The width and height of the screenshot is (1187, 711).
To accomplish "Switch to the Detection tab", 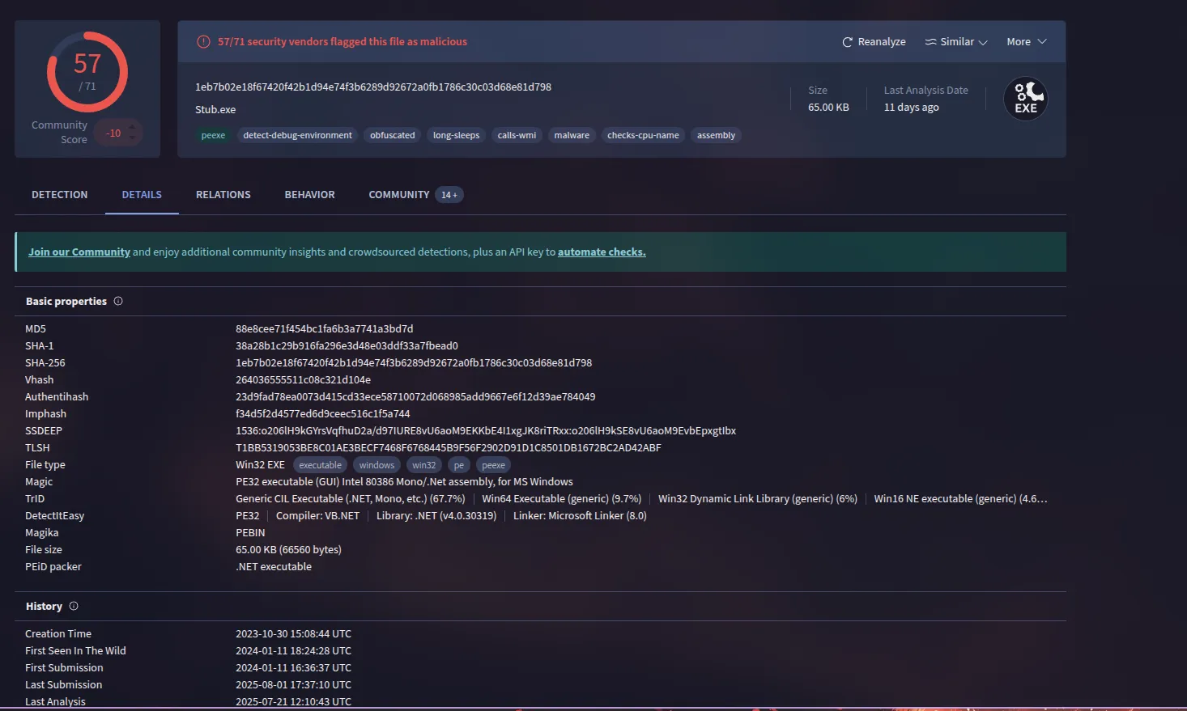I will pos(59,195).
